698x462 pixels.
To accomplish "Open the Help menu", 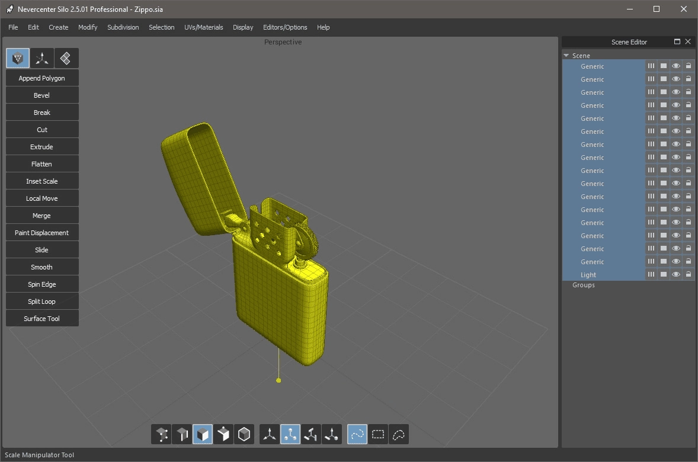I will (323, 27).
